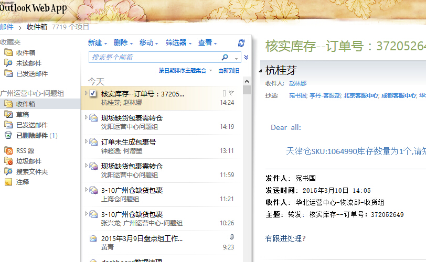The height and width of the screenshot is (262, 426).
Task: Click the search magnifier icon
Action: (x=225, y=57)
